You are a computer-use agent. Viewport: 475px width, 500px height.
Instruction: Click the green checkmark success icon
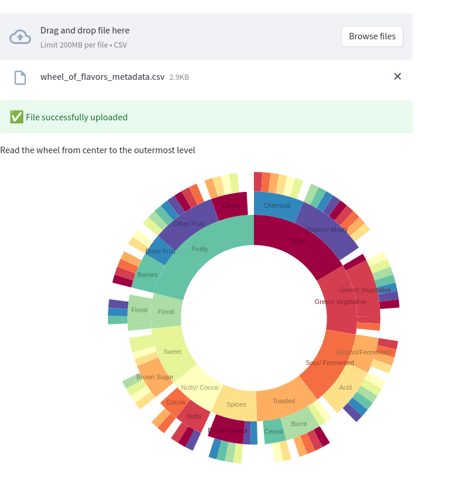16,117
